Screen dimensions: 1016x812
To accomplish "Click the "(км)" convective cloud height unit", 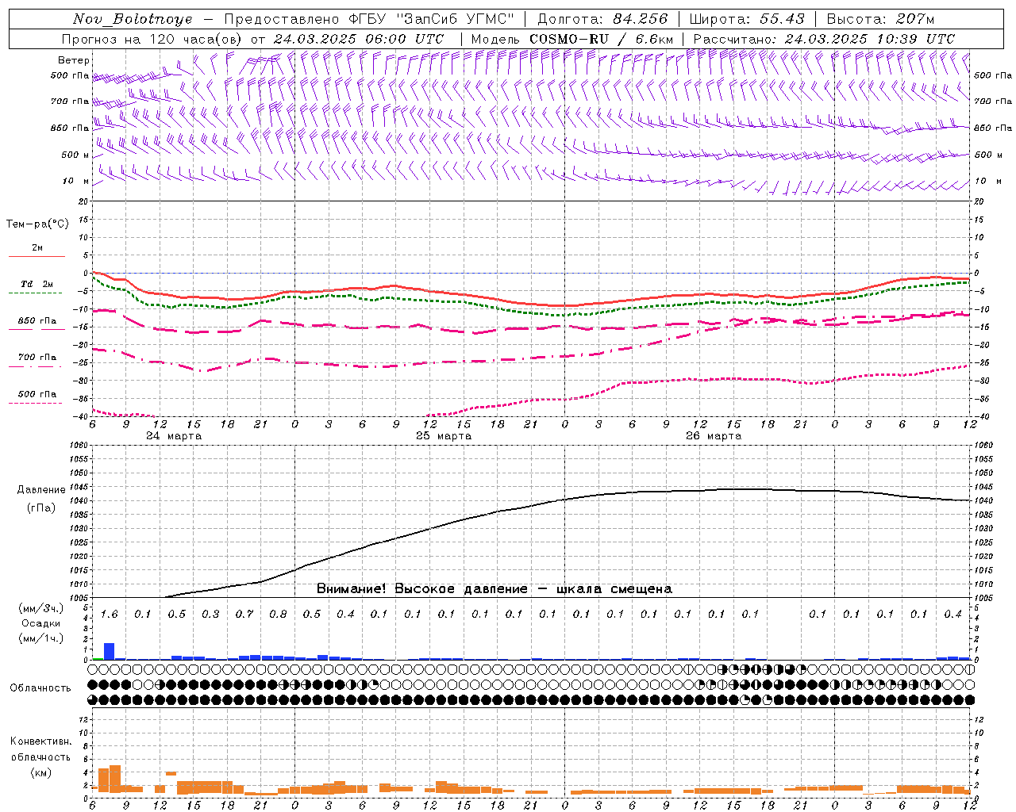I will click(41, 772).
